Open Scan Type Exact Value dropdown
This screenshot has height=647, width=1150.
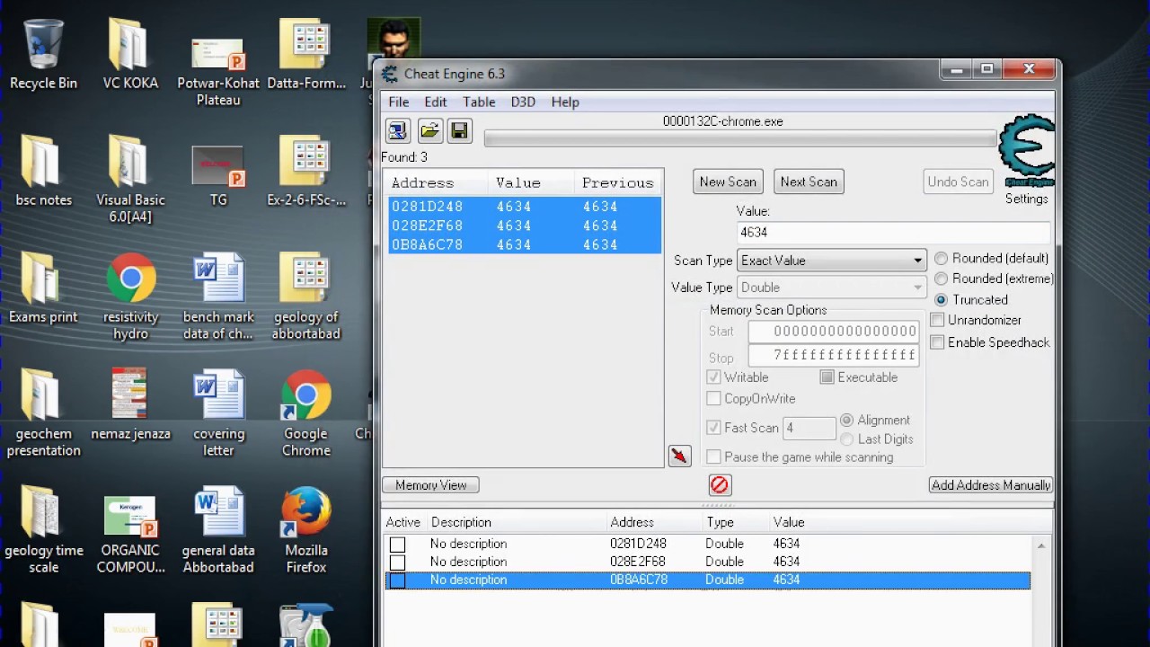click(x=831, y=261)
